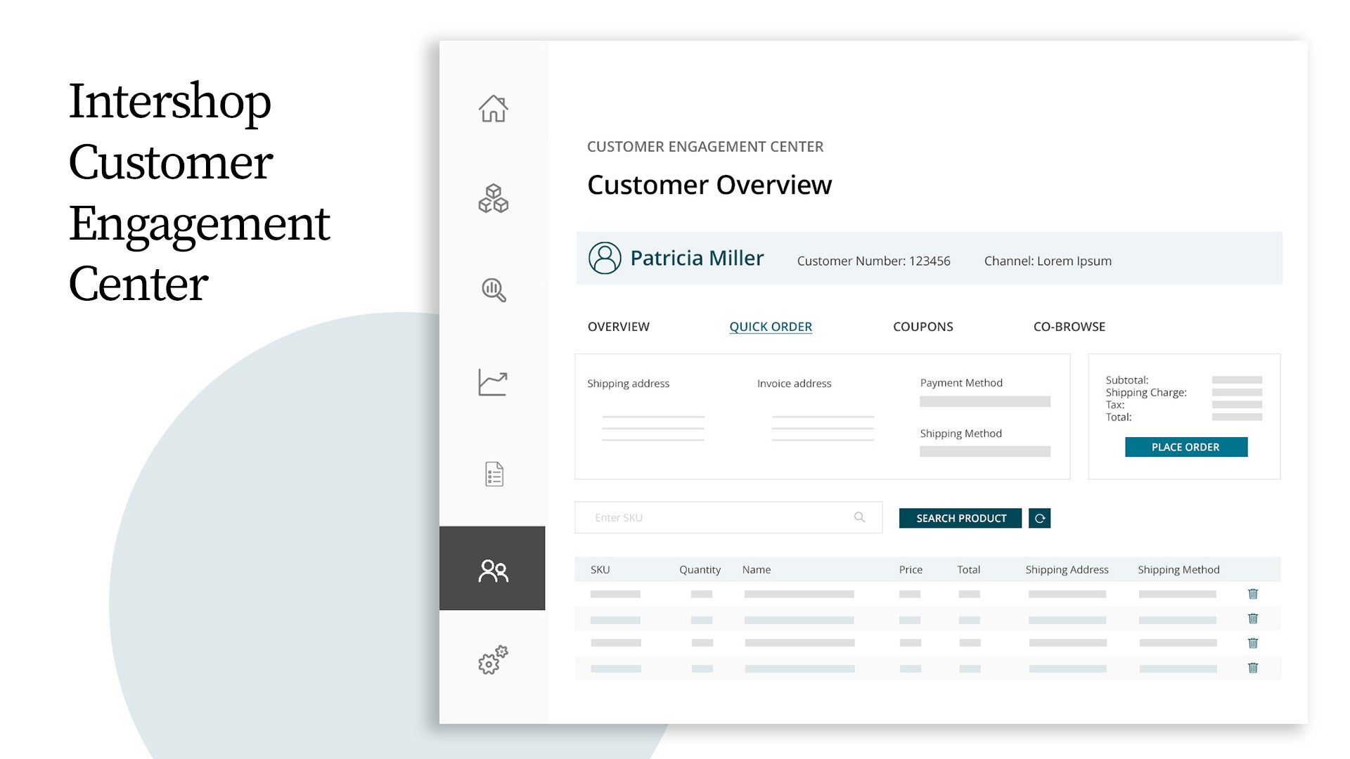Screen dimensions: 1350x759
Task: Select the highlighted customers sidebar icon
Action: 493,569
